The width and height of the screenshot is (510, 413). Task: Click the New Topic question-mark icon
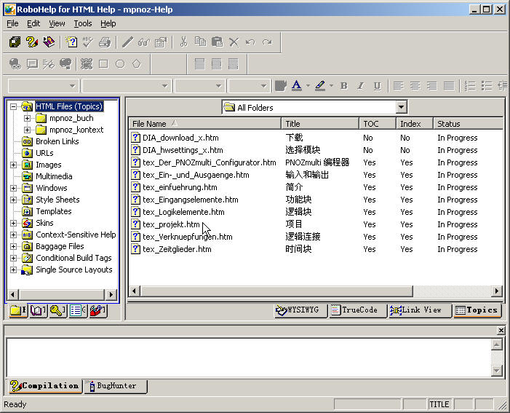71,42
